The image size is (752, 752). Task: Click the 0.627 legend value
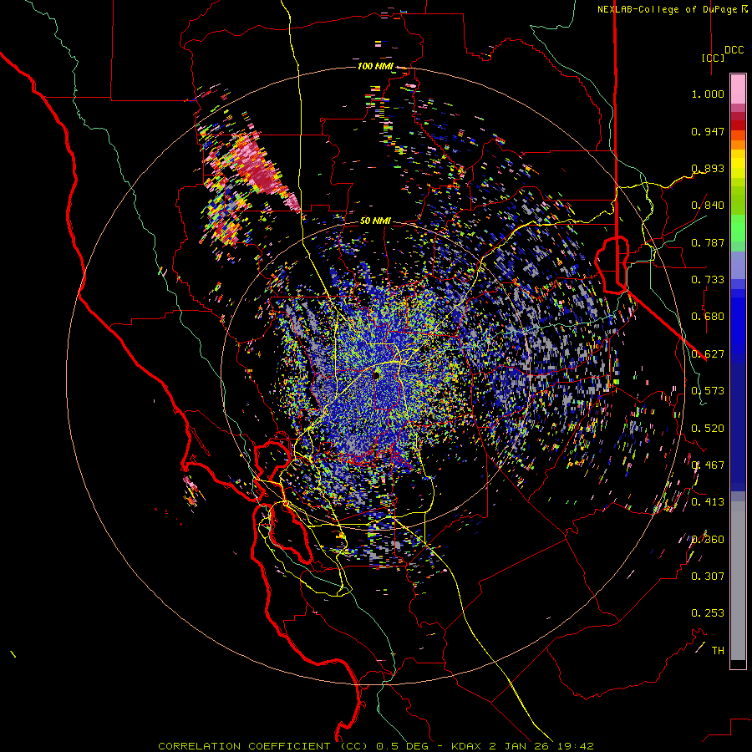[708, 354]
